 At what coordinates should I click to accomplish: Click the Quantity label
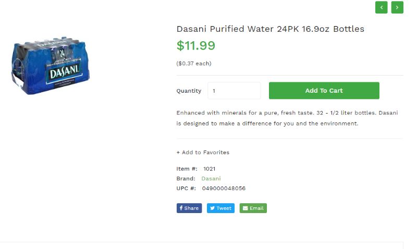pos(189,91)
